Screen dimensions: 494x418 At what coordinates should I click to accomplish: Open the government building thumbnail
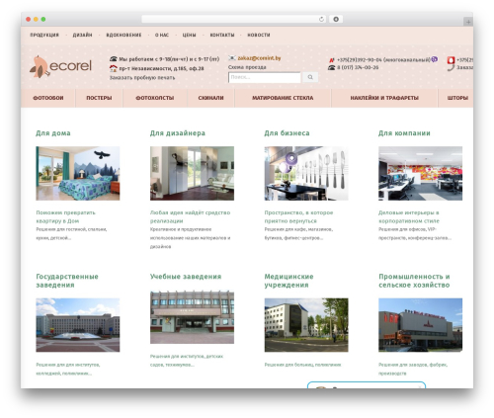coord(78,325)
